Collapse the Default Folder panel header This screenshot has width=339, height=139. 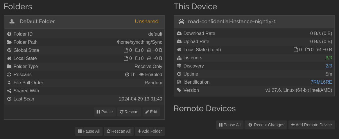(84, 21)
